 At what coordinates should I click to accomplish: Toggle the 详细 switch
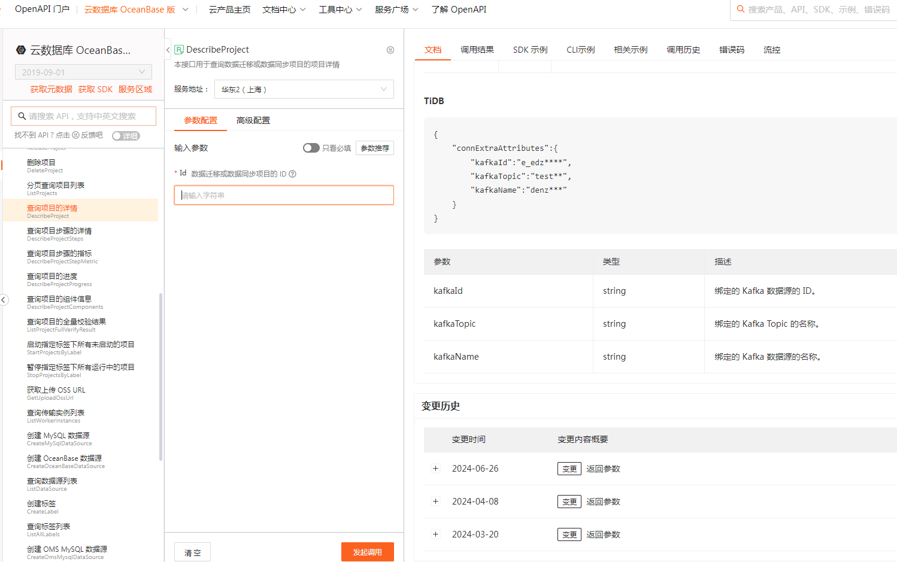coord(126,136)
